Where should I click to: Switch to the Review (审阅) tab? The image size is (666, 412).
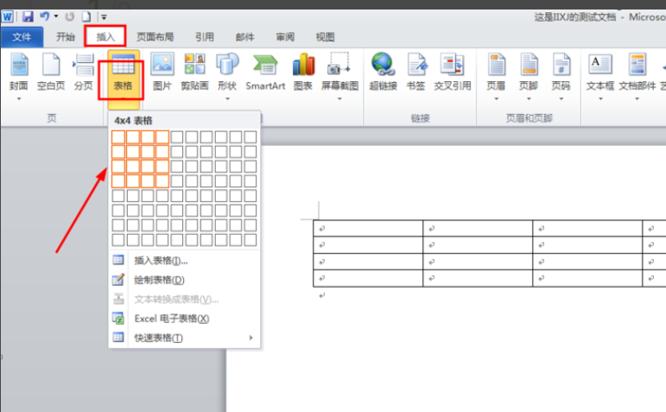coord(285,37)
